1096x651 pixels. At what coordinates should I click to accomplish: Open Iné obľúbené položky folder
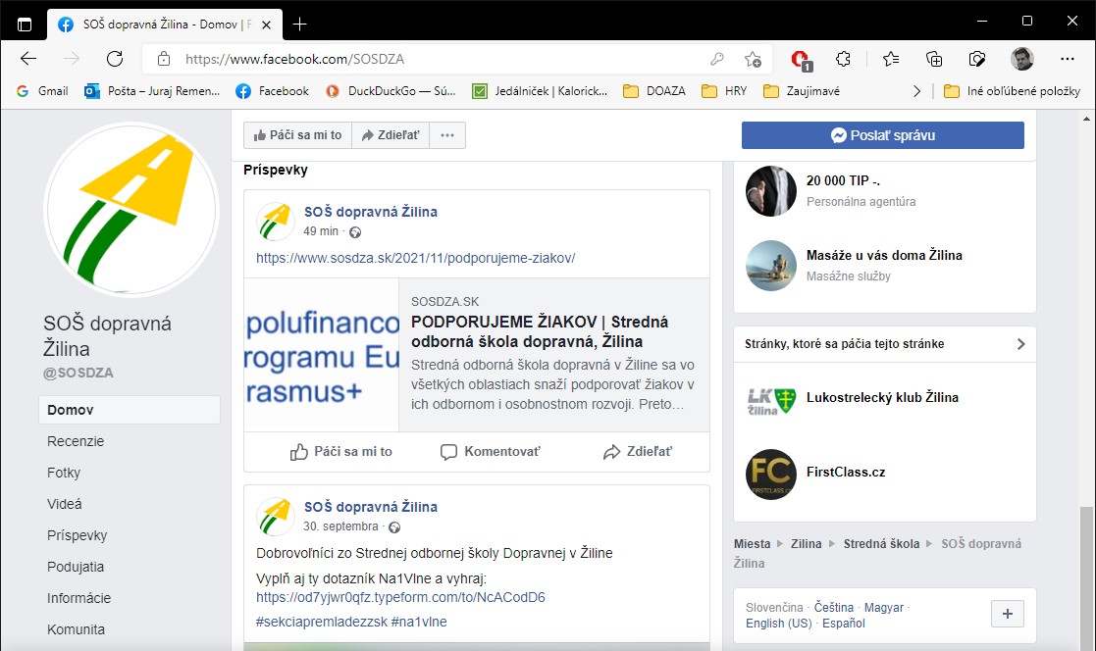[1012, 91]
